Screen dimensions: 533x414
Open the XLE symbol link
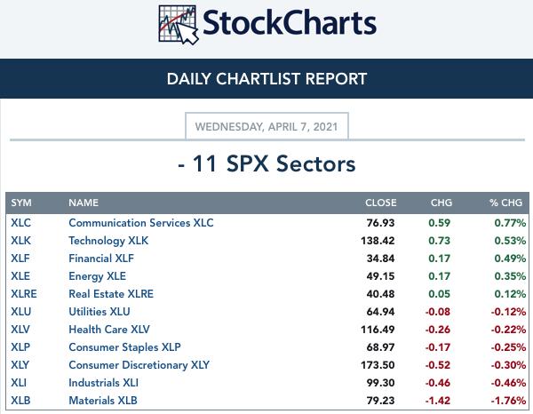[20, 275]
